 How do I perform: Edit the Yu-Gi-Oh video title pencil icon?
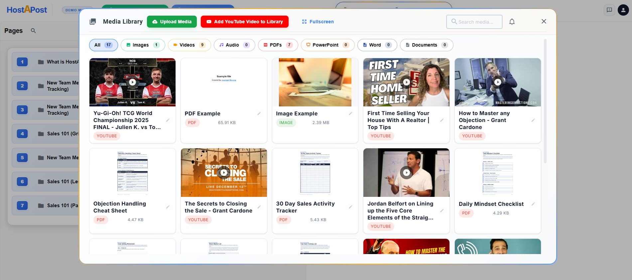click(x=168, y=120)
